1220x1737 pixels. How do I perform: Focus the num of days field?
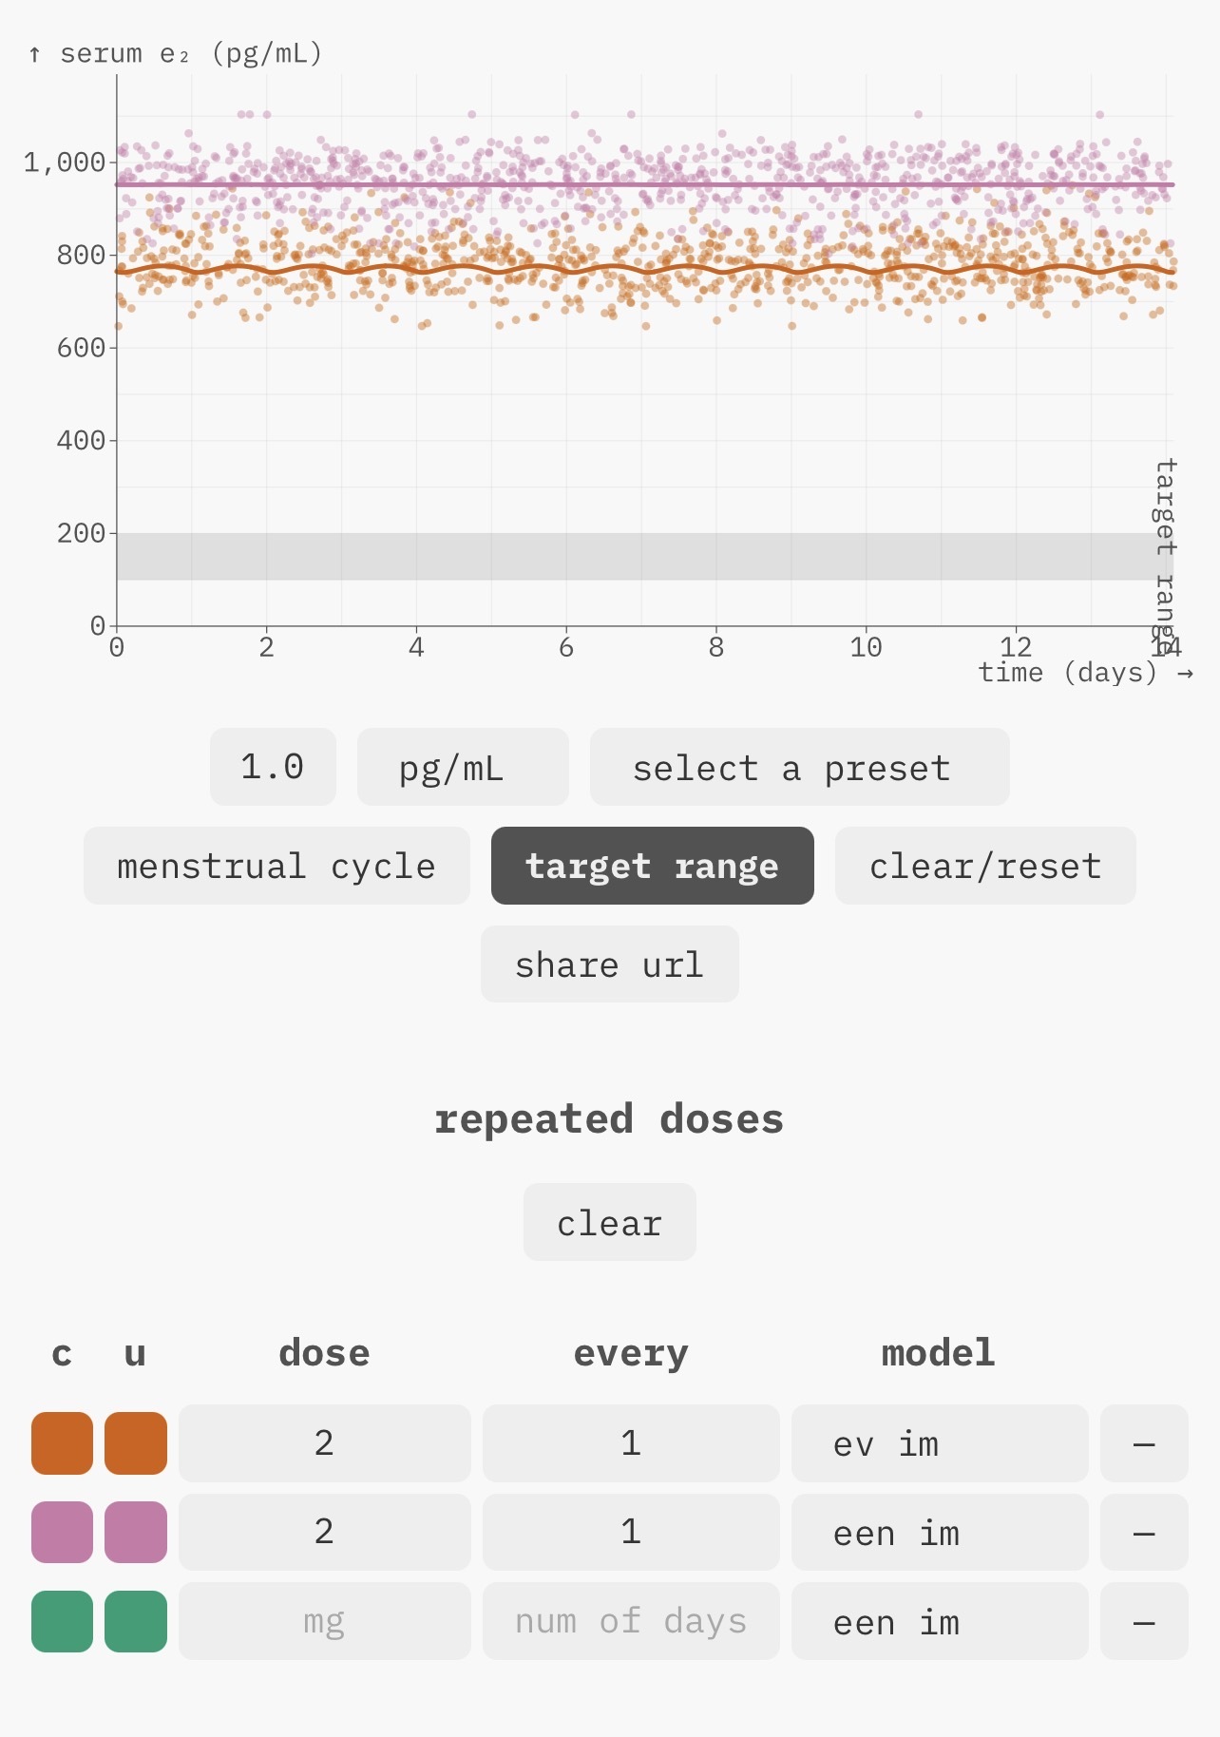[631, 1621]
